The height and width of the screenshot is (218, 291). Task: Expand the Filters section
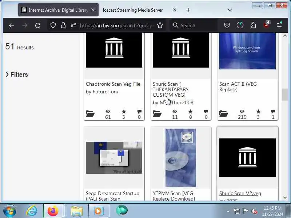point(17,74)
